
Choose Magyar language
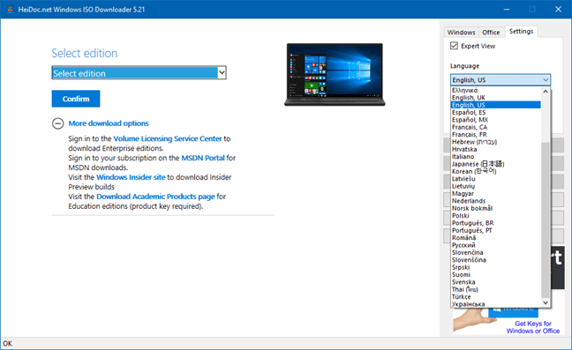495,193
